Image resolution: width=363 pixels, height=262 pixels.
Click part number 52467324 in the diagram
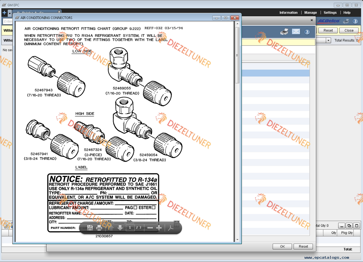click(x=93, y=150)
